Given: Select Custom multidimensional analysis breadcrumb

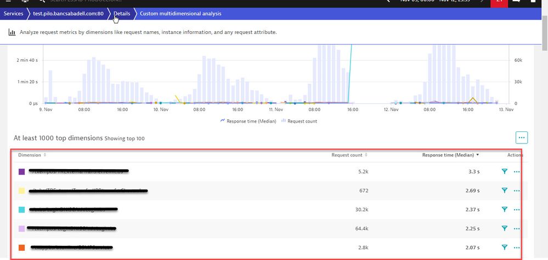Looking at the screenshot, I should pyautogui.click(x=180, y=14).
